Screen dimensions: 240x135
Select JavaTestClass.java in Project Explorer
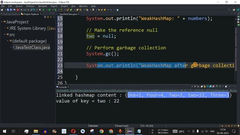(32, 47)
